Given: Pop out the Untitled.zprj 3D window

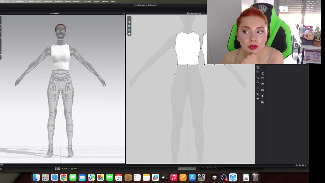Looking at the screenshot, I should pos(124,13).
